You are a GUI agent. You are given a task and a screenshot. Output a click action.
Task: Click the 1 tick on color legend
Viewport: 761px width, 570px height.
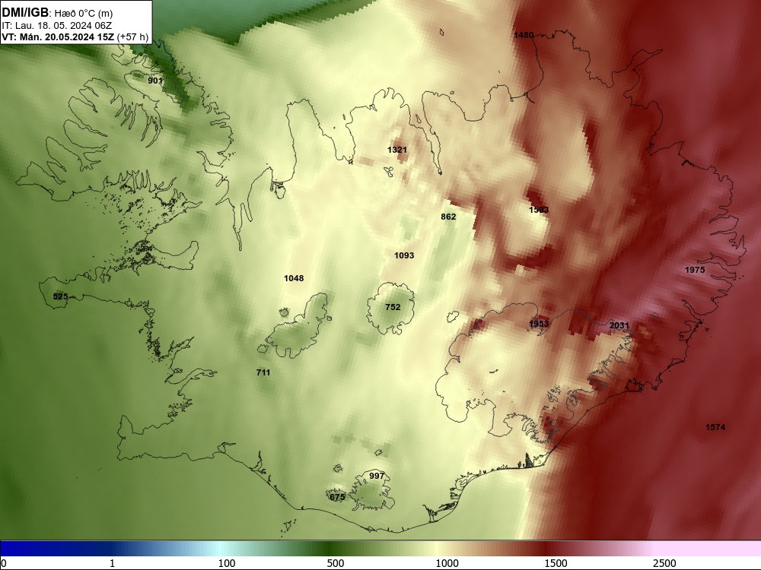coord(112,562)
